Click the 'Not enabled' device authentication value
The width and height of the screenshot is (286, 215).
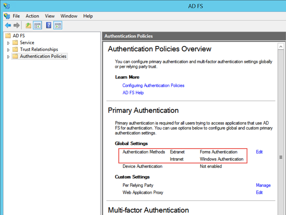pos(211,166)
